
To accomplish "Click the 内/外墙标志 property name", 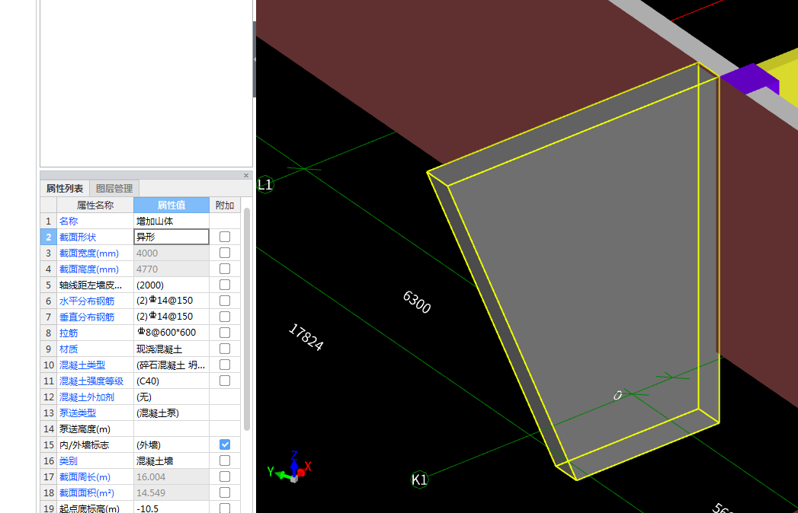I will click(84, 444).
